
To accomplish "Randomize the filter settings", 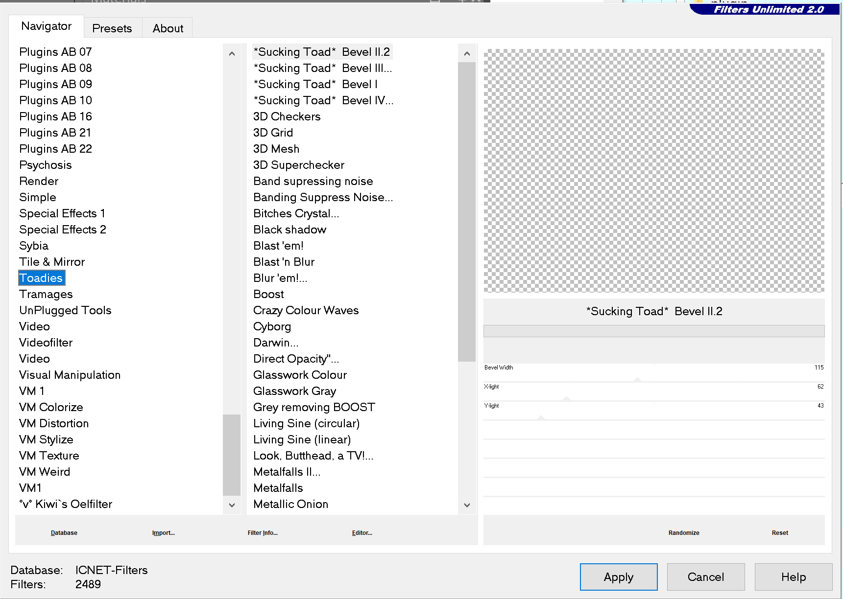I will [683, 533].
